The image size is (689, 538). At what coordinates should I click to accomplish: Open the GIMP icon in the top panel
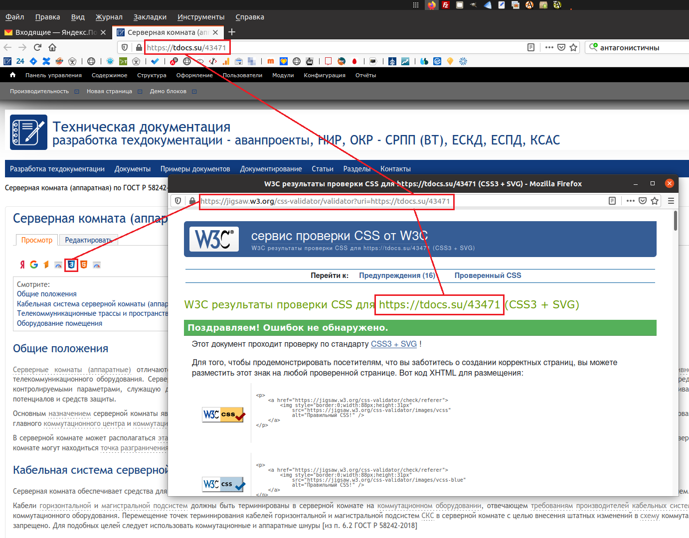tap(473, 5)
